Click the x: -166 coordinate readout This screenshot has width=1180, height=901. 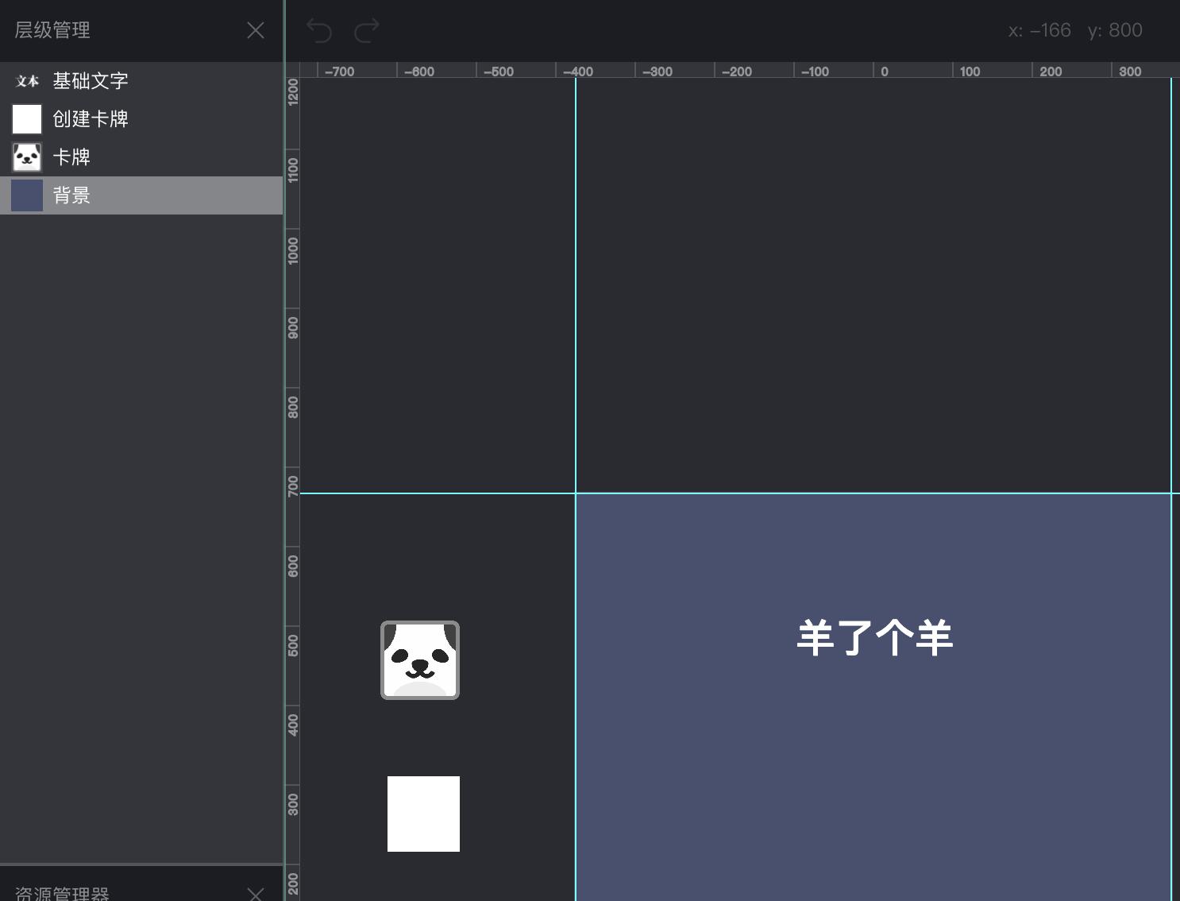tap(1039, 30)
